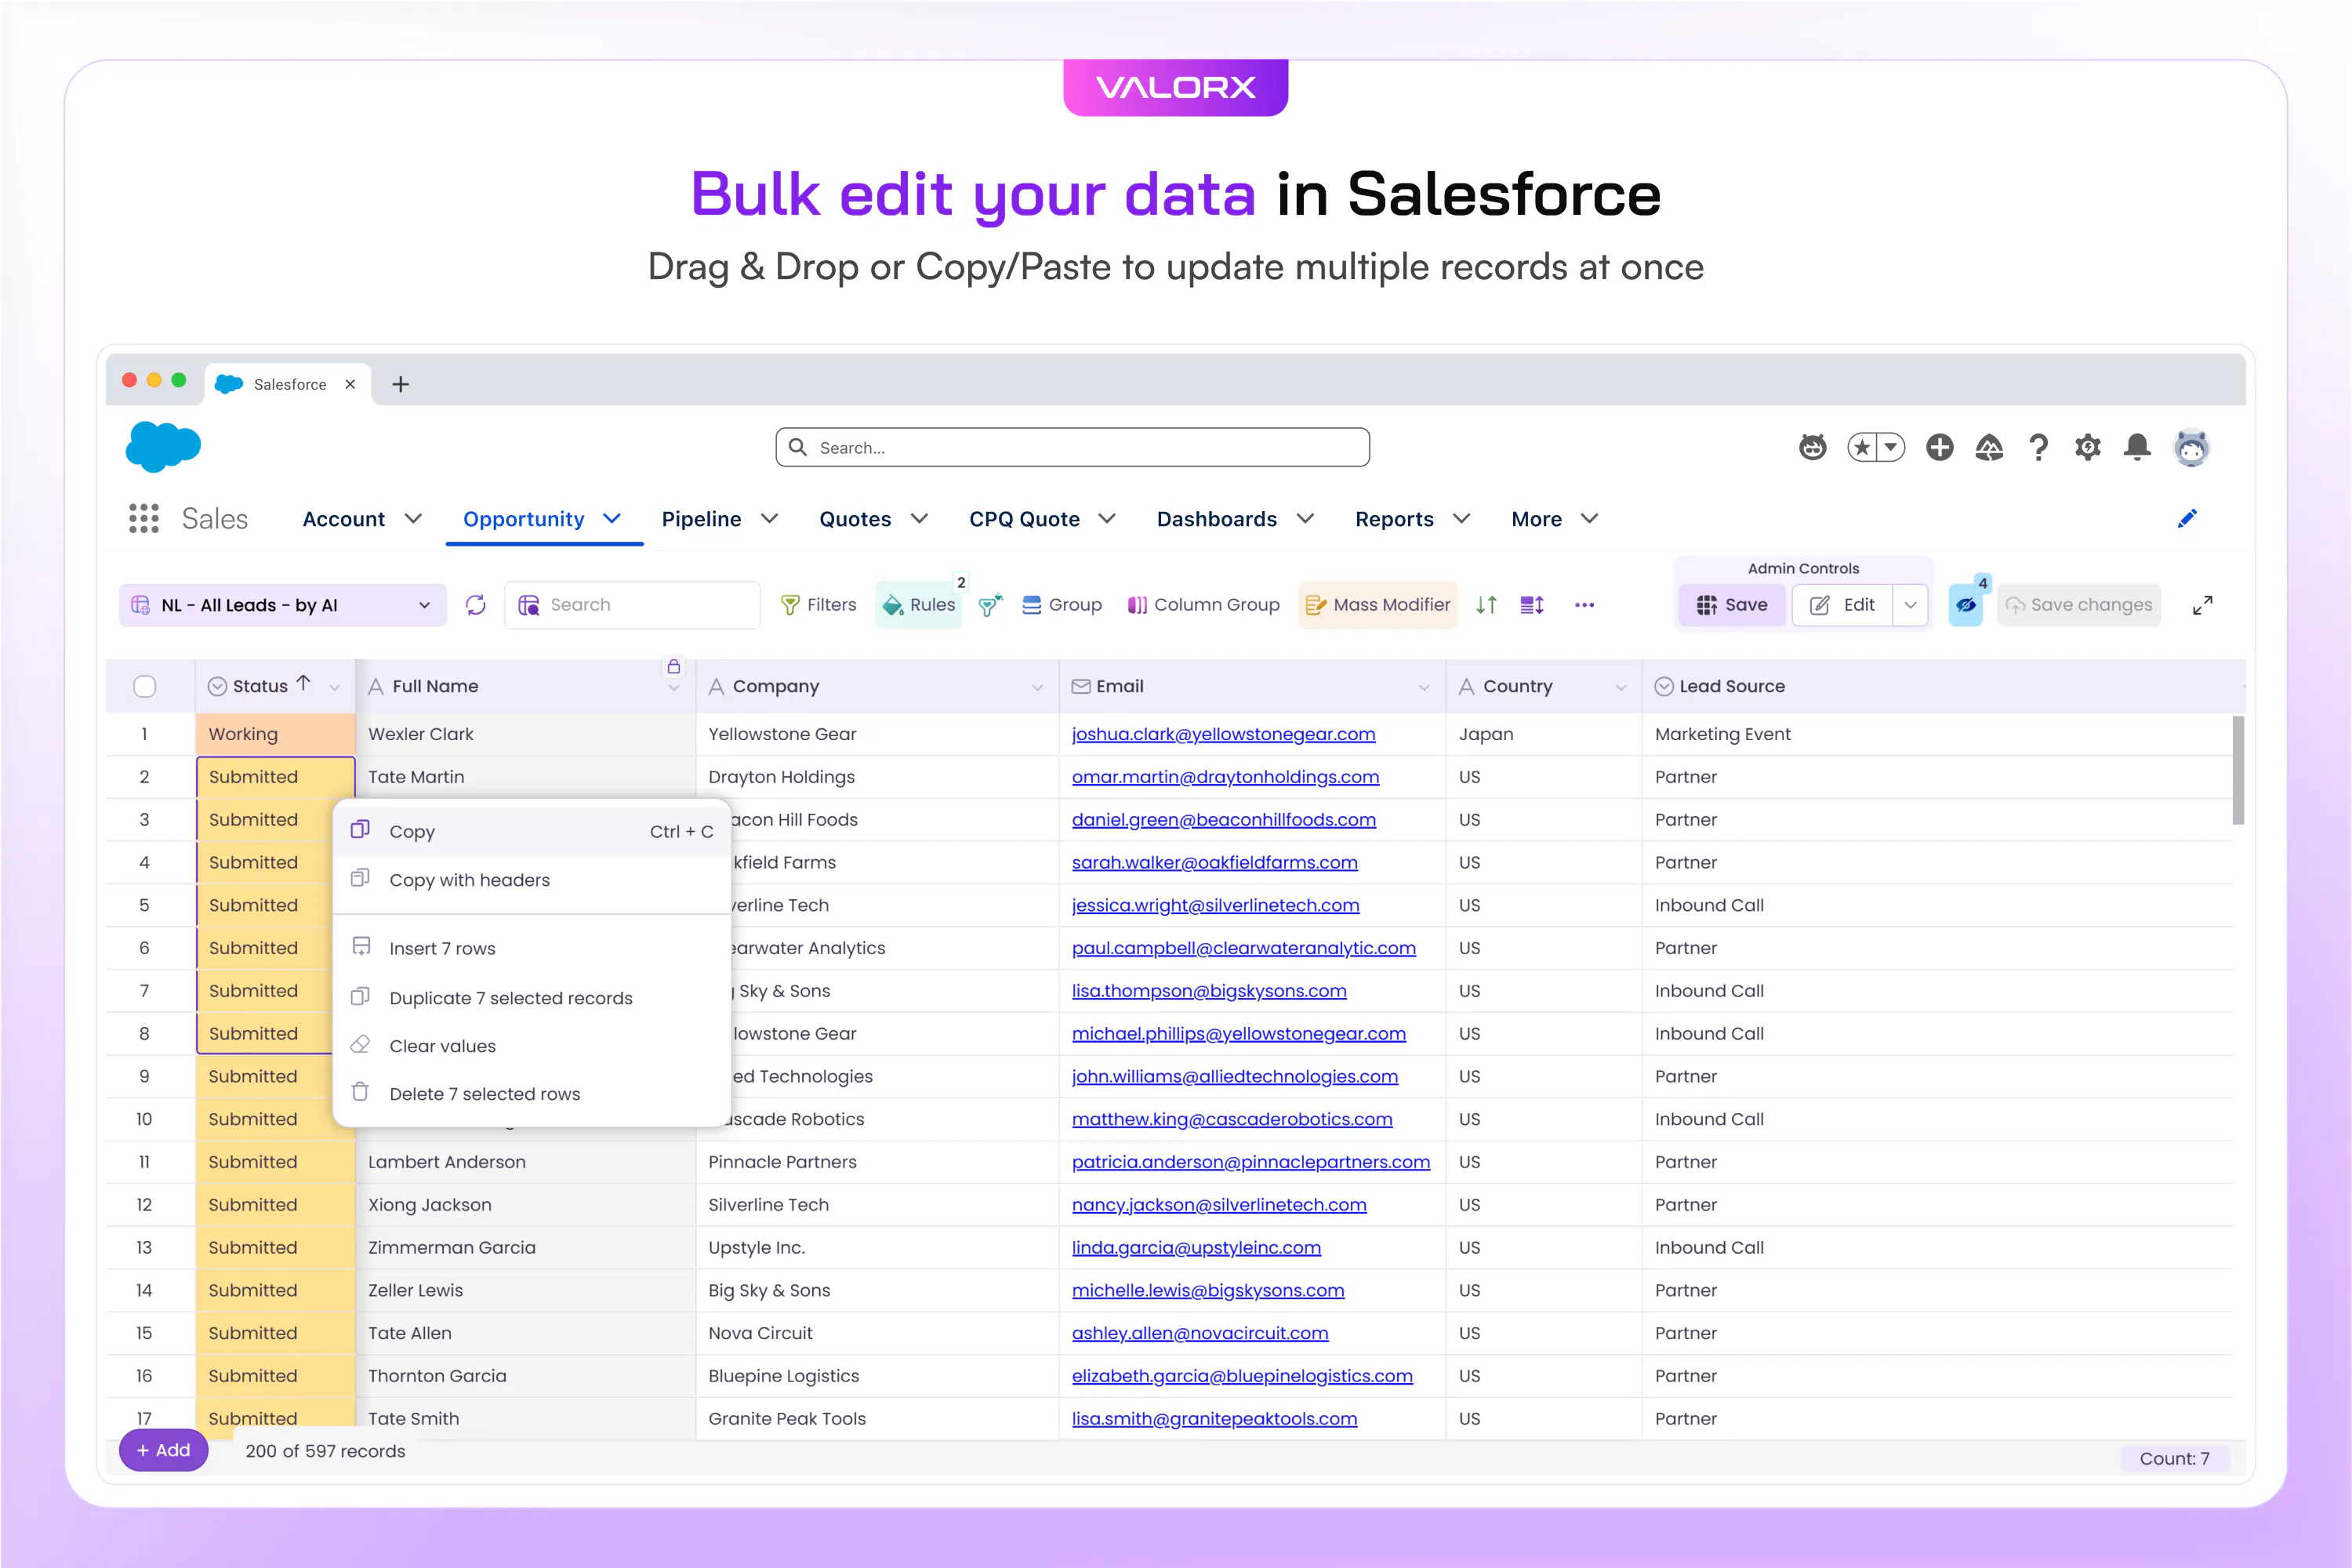Viewport: 2352px width, 1568px height.
Task: Click the Salesforce cloud logo
Action: [163, 446]
